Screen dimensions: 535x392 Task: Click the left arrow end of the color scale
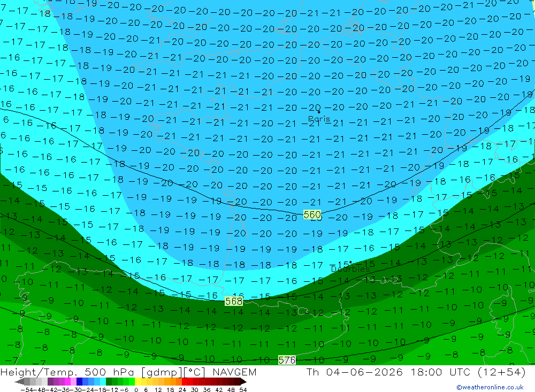[x=19, y=381]
